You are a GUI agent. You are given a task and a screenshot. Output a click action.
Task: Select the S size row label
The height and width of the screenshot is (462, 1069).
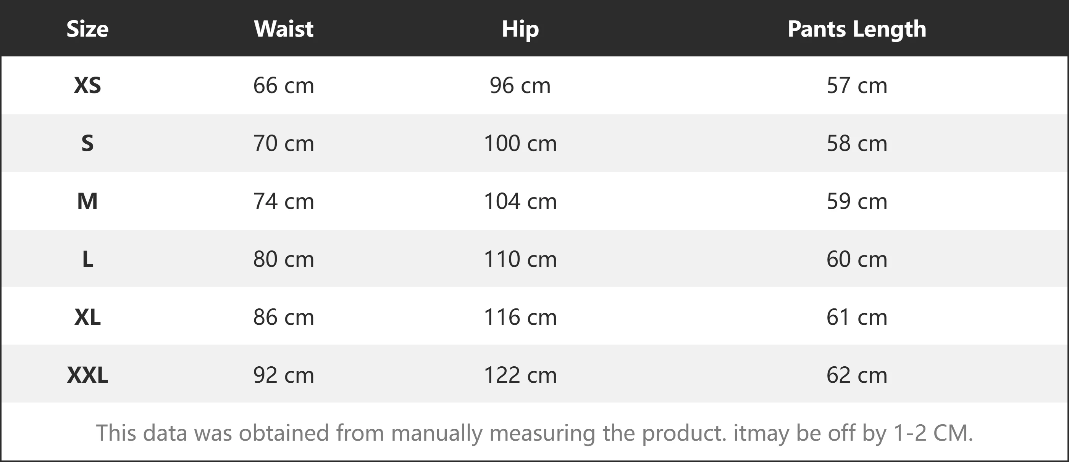pos(87,143)
